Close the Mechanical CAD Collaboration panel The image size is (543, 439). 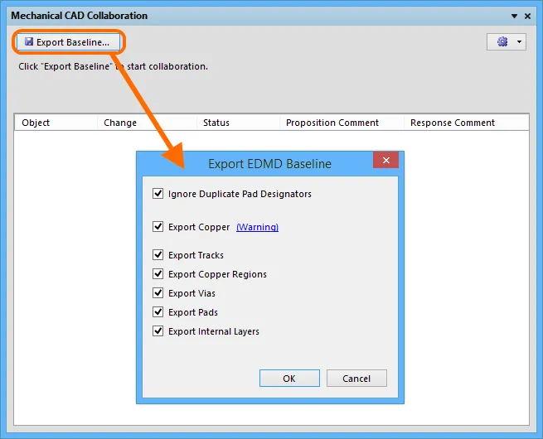(527, 16)
